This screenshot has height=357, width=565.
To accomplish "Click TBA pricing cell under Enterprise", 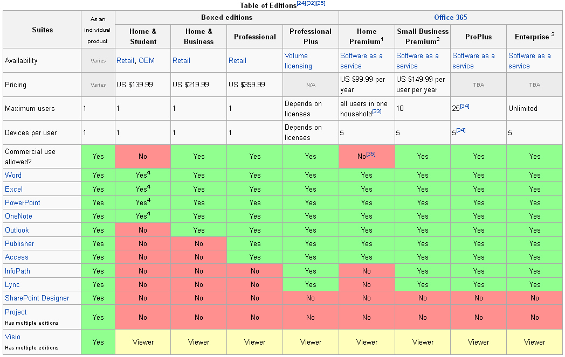I will 534,85.
